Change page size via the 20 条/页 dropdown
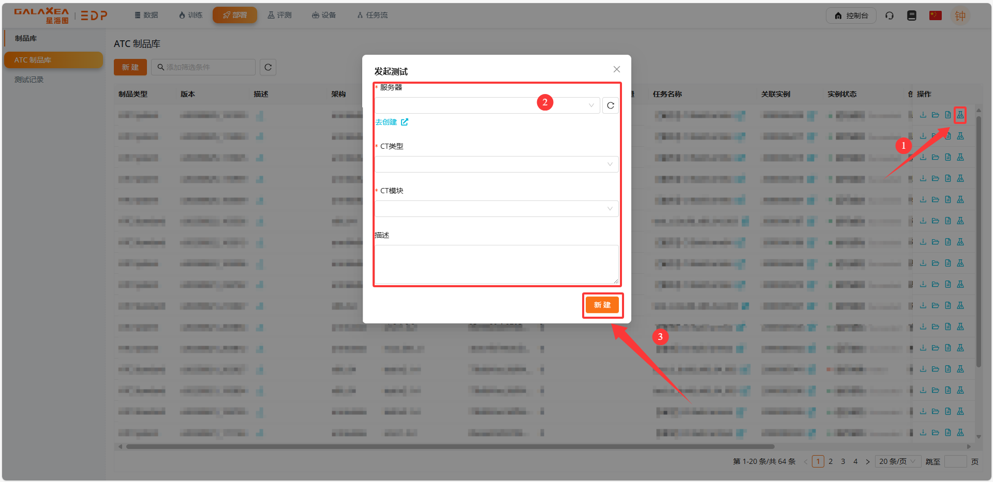The height and width of the screenshot is (482, 993). pyautogui.click(x=897, y=461)
